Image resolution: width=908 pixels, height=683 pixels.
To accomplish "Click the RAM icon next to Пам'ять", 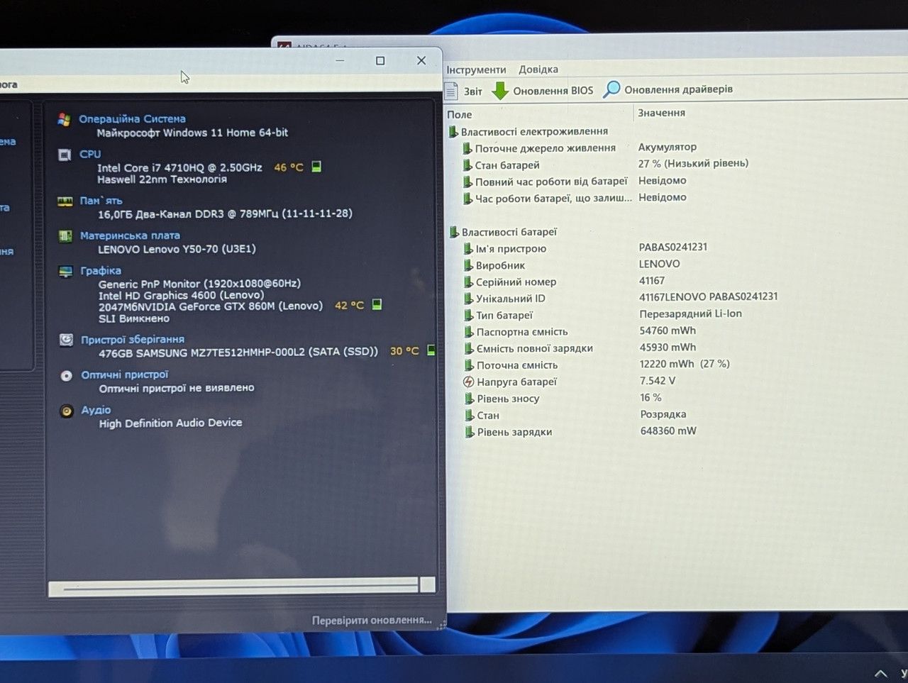I will 65,201.
